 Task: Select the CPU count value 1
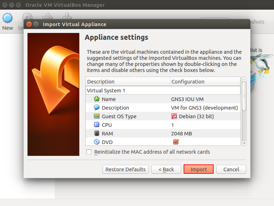[x=173, y=125]
